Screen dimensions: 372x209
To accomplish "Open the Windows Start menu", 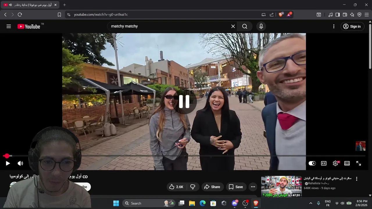I will pyautogui.click(x=116, y=203).
